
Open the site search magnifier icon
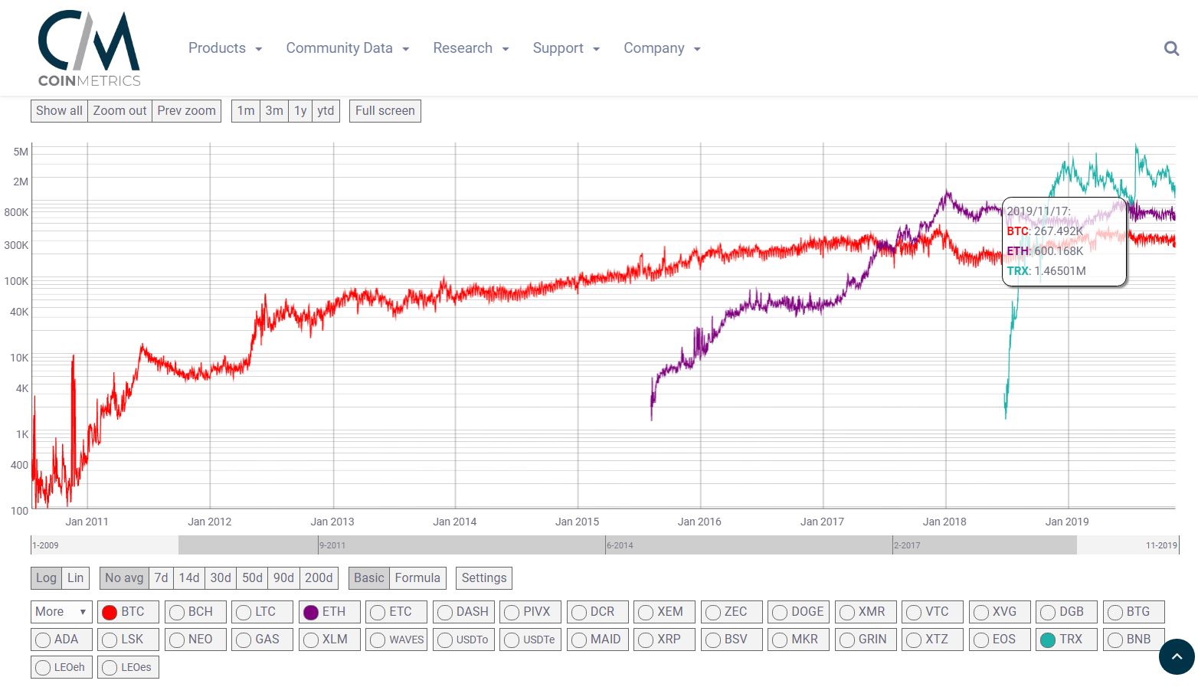click(1171, 48)
